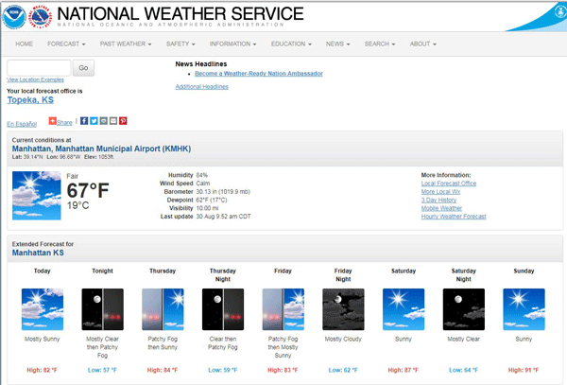Click the Humidity 84% value
The width and height of the screenshot is (567, 385).
202,175
